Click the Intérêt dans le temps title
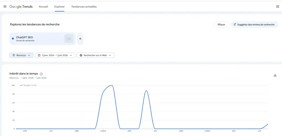Image resolution: width=282 pixels, height=136 pixels. [x=24, y=73]
